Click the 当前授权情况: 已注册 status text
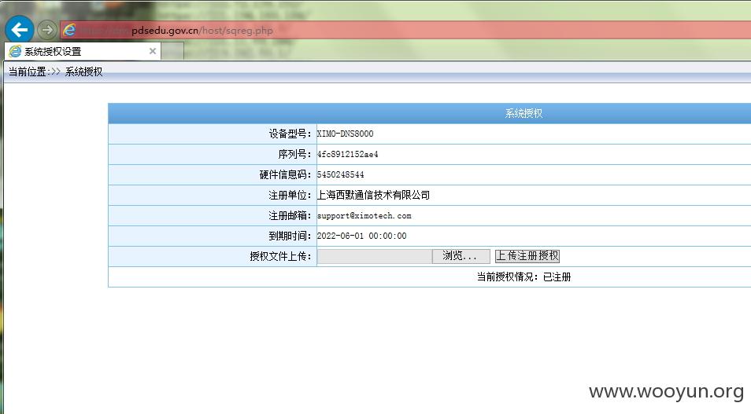The height and width of the screenshot is (414, 751). 524,277
